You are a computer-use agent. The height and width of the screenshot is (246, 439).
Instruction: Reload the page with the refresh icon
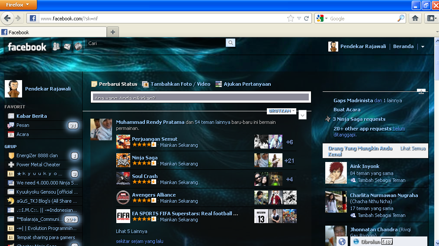coord(307,19)
